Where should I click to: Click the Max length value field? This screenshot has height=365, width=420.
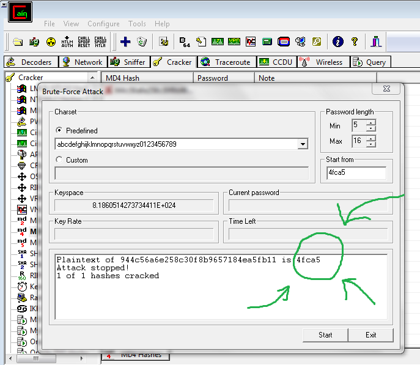[x=359, y=141]
